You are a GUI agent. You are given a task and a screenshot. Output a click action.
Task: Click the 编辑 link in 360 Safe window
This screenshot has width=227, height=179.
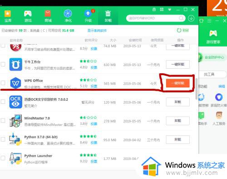click(222, 87)
